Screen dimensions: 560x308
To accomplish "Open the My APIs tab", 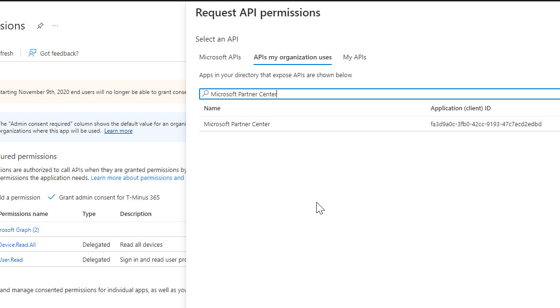I will 354,57.
